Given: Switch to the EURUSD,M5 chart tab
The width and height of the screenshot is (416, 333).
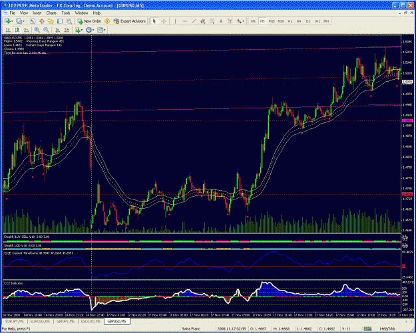Looking at the screenshot, I should point(39,321).
